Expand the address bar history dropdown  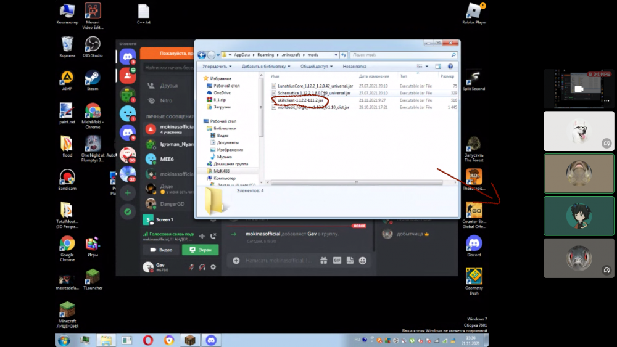(336, 55)
